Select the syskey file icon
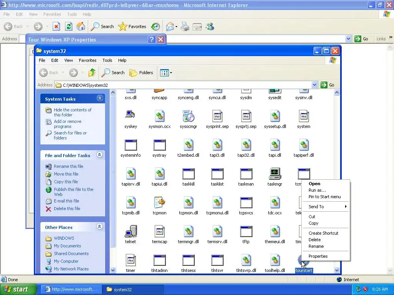The height and width of the screenshot is (295, 394). 131,115
